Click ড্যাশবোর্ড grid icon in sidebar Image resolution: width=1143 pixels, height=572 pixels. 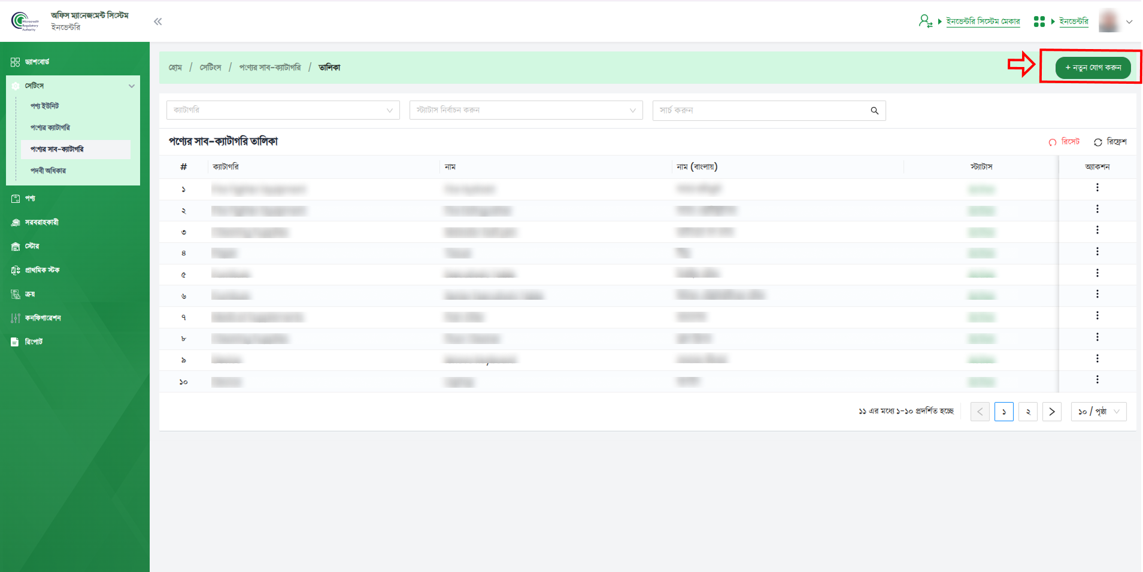[x=15, y=62]
